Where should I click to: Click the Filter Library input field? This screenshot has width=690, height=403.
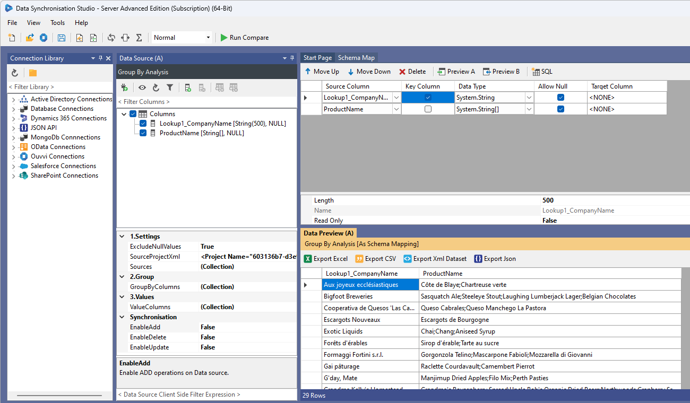pos(59,87)
